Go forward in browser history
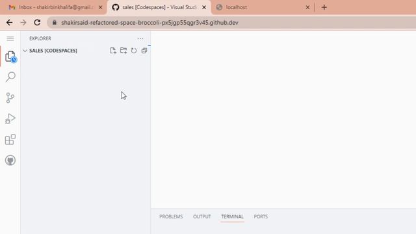This screenshot has width=416, height=234. 23,23
